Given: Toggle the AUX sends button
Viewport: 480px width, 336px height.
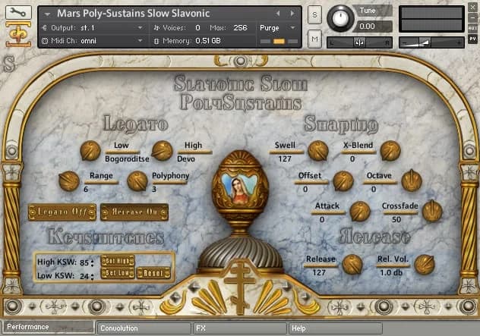Looking at the screenshot, I should click(472, 28).
